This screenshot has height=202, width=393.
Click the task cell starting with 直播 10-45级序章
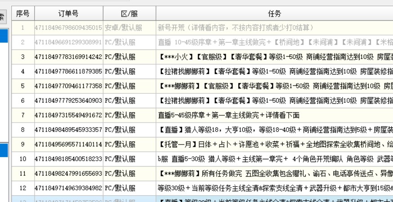point(274,43)
